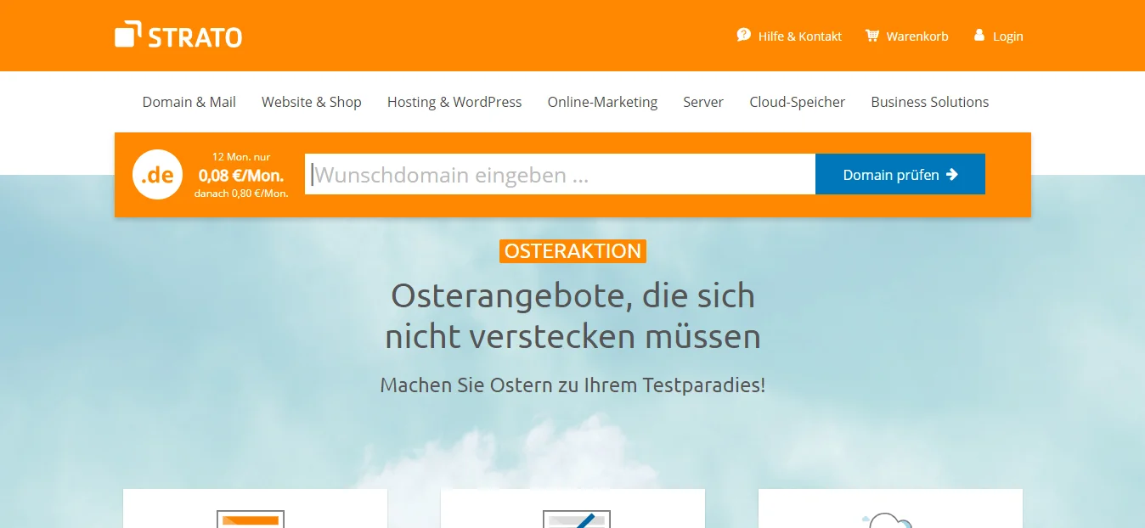Click the orange website icon in the first card

(x=251, y=519)
